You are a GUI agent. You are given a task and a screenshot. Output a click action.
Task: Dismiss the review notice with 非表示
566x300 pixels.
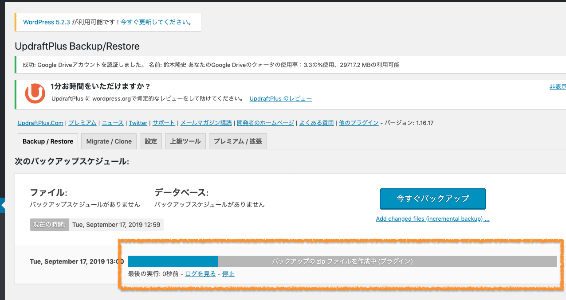pyautogui.click(x=558, y=86)
